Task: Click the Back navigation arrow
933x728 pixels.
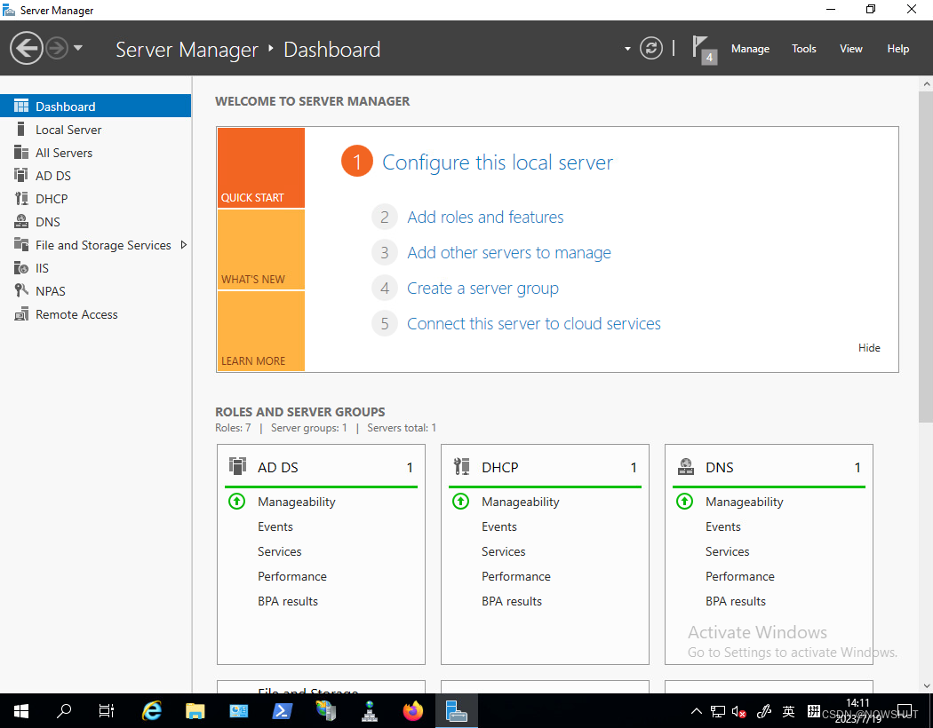Action: pyautogui.click(x=26, y=48)
